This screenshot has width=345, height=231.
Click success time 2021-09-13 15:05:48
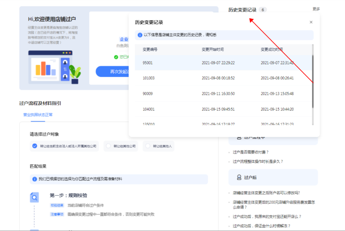(277, 94)
